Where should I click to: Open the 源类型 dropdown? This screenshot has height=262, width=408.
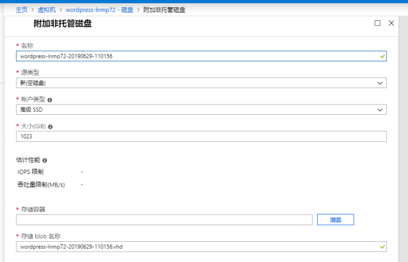[x=201, y=83]
